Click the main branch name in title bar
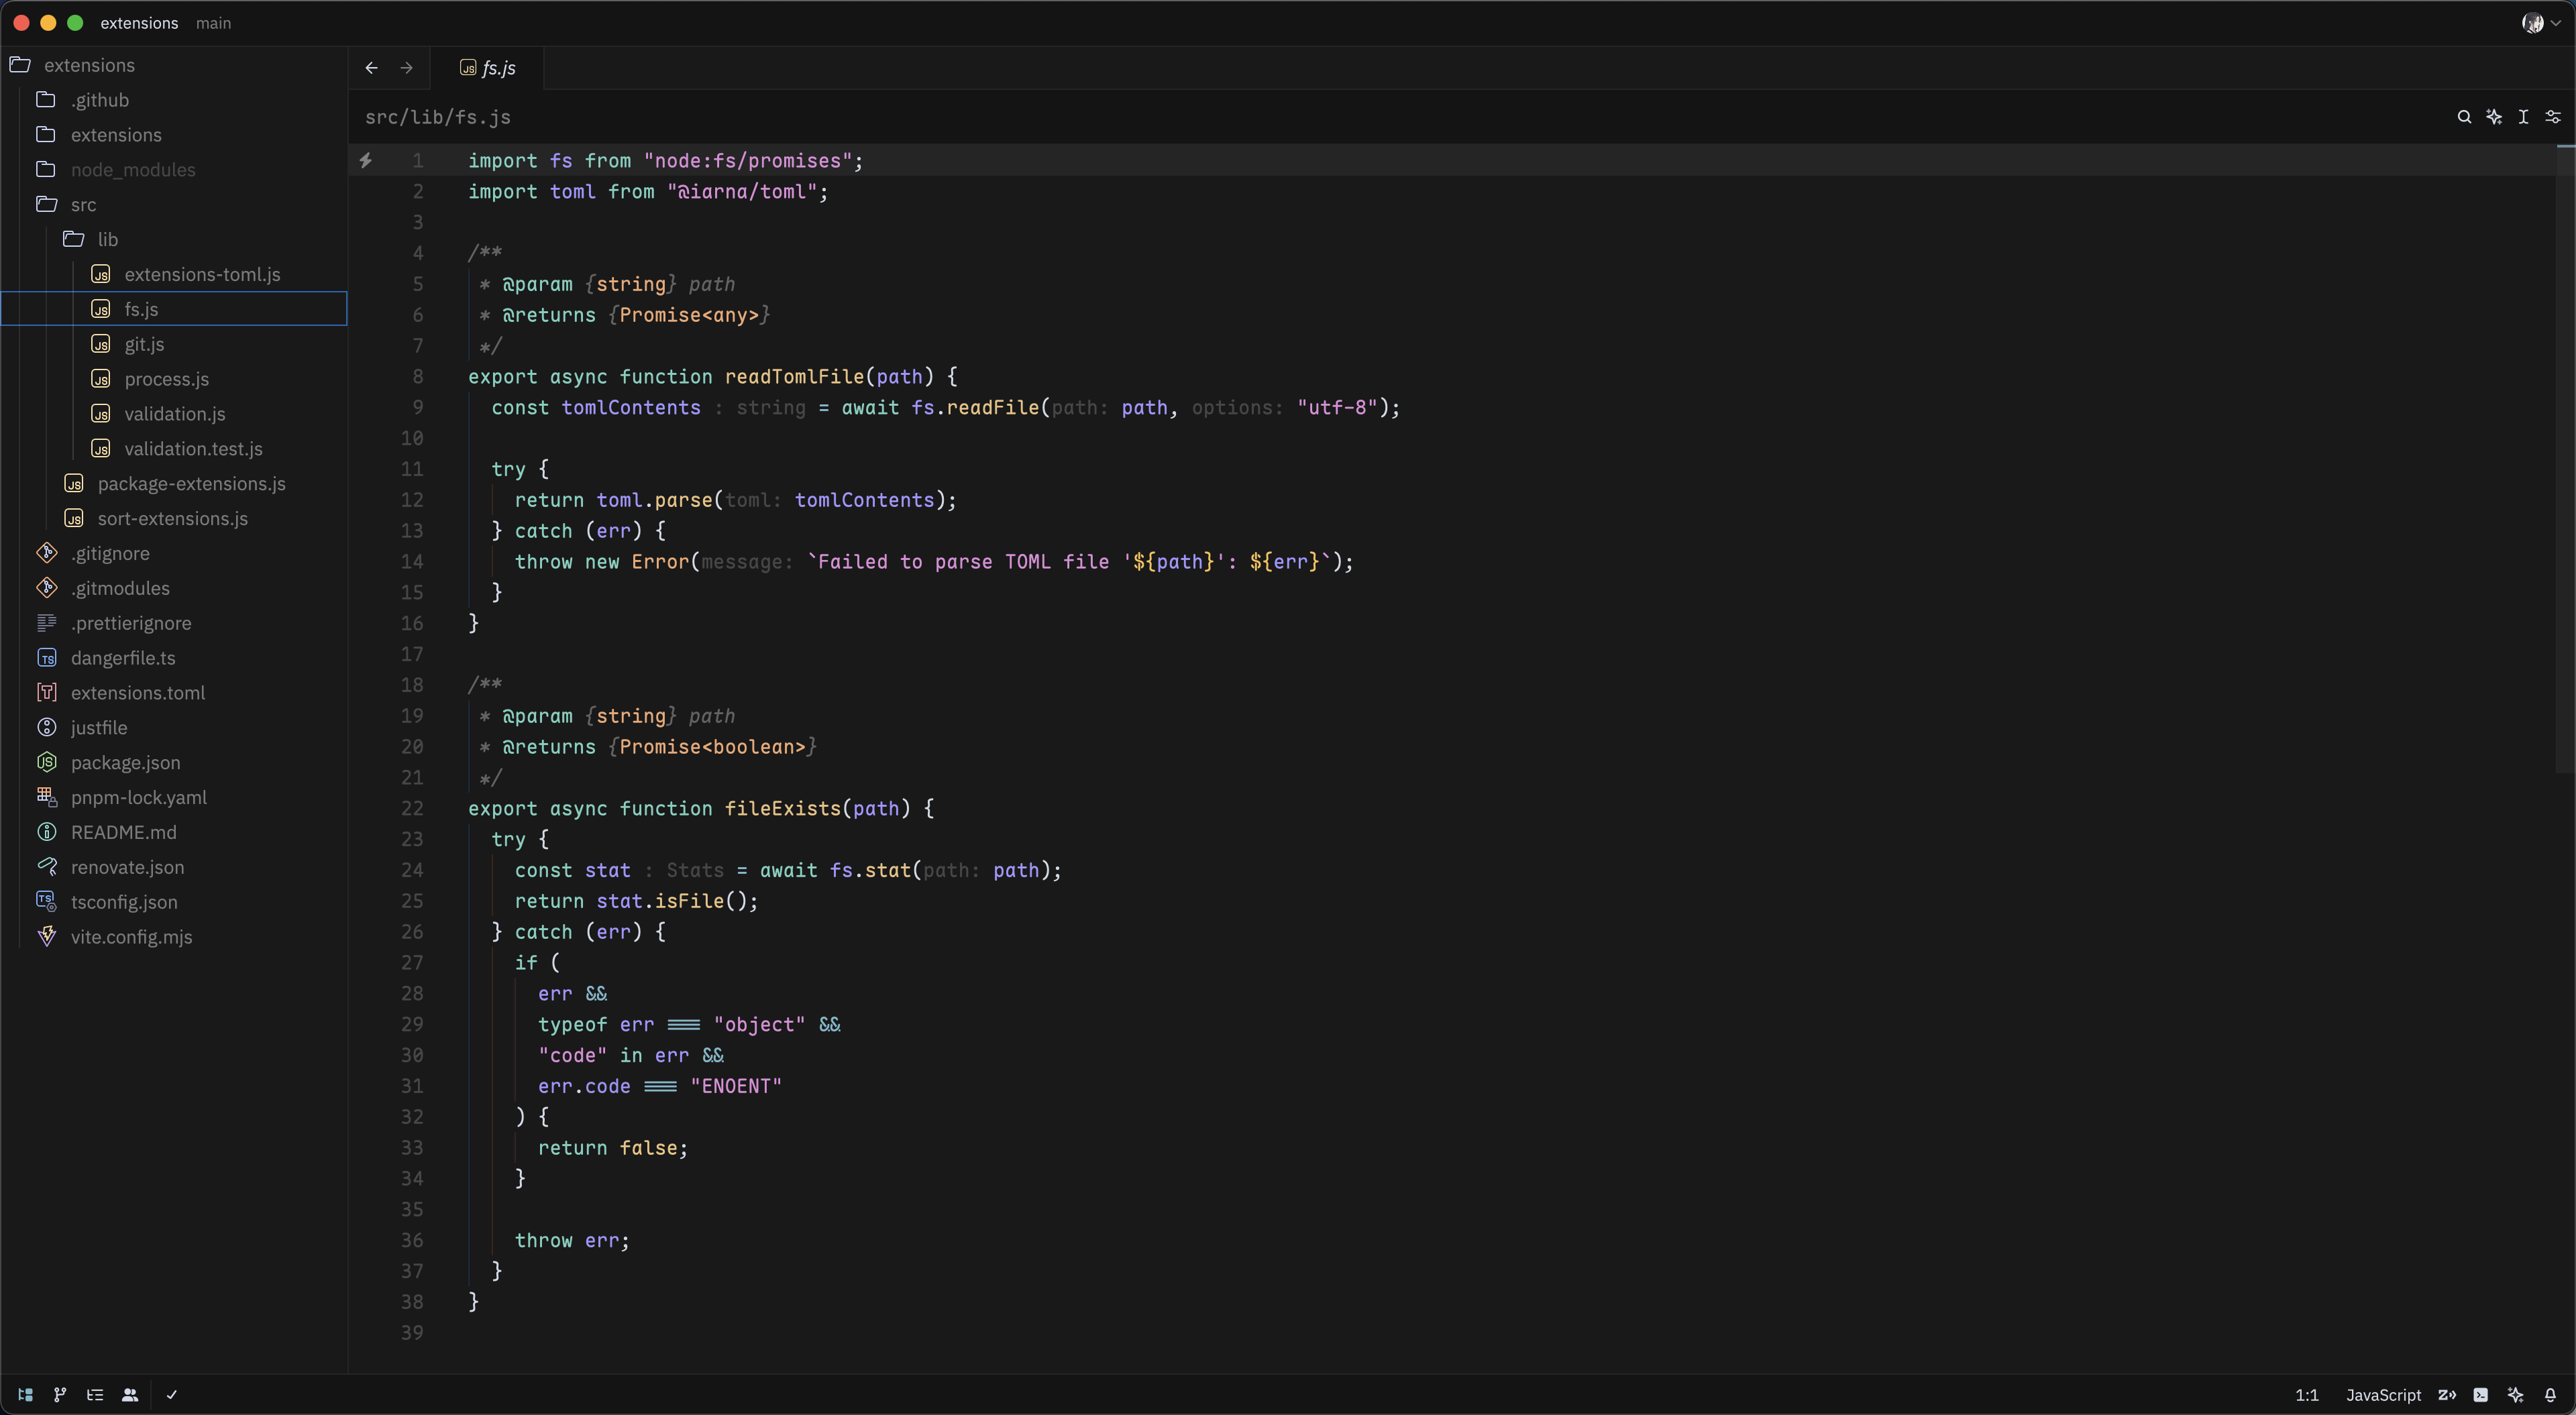Image resolution: width=2576 pixels, height=1415 pixels. [x=213, y=23]
